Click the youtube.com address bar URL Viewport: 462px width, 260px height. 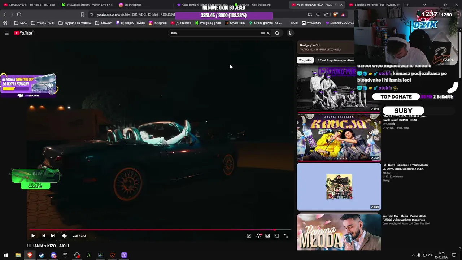click(135, 14)
